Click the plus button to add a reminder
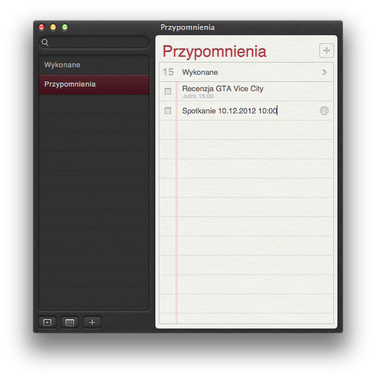This screenshot has width=376, height=379. (326, 51)
